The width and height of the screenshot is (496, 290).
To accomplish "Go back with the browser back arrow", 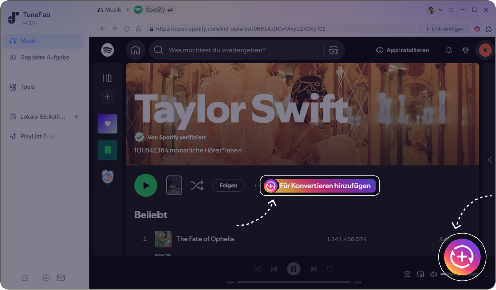I will (x=103, y=29).
